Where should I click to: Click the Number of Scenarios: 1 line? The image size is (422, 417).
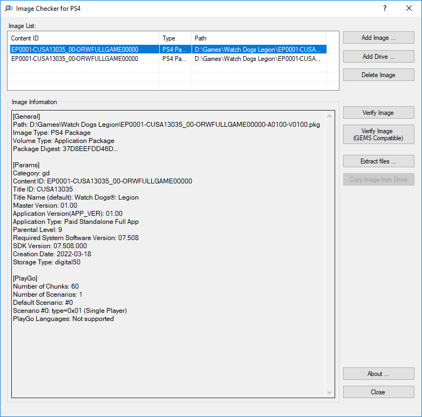(47, 295)
